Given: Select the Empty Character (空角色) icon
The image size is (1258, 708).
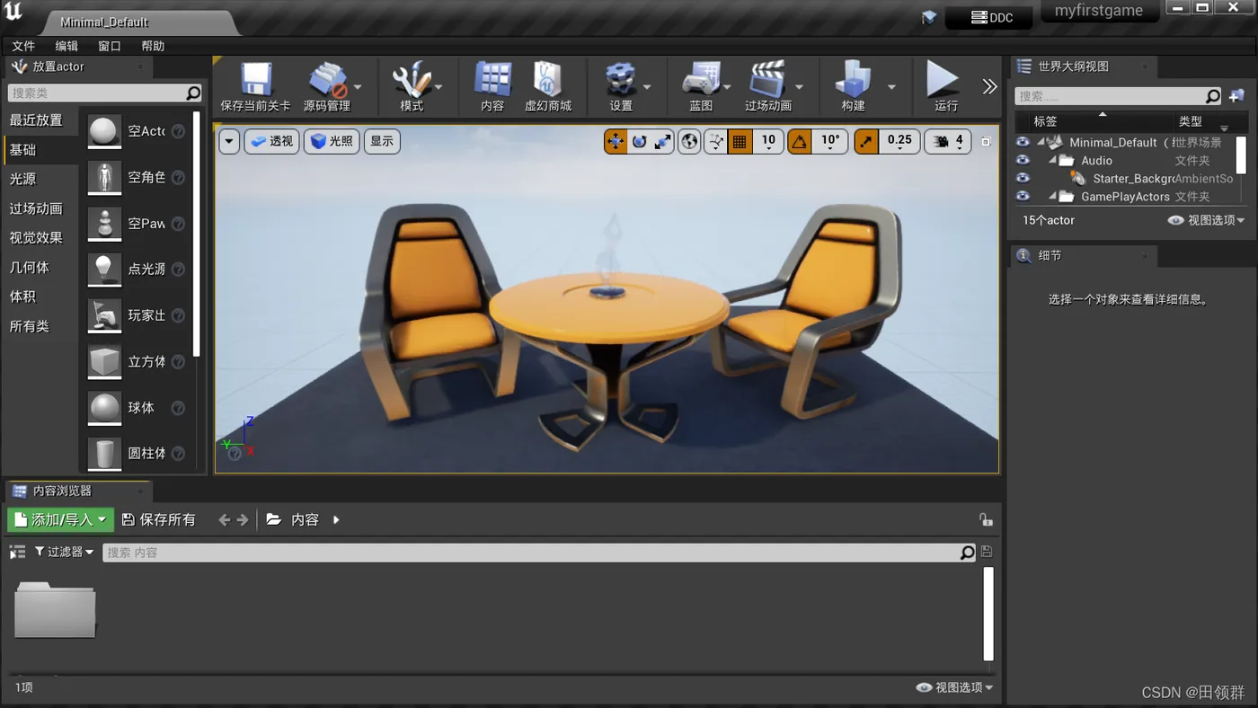Looking at the screenshot, I should tap(104, 178).
